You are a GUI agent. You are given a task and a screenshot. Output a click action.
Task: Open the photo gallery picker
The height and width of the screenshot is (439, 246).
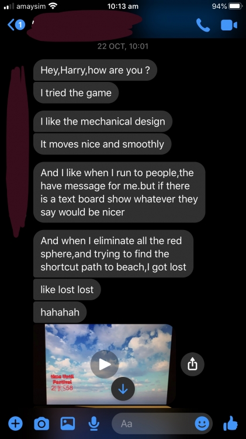[68, 423]
